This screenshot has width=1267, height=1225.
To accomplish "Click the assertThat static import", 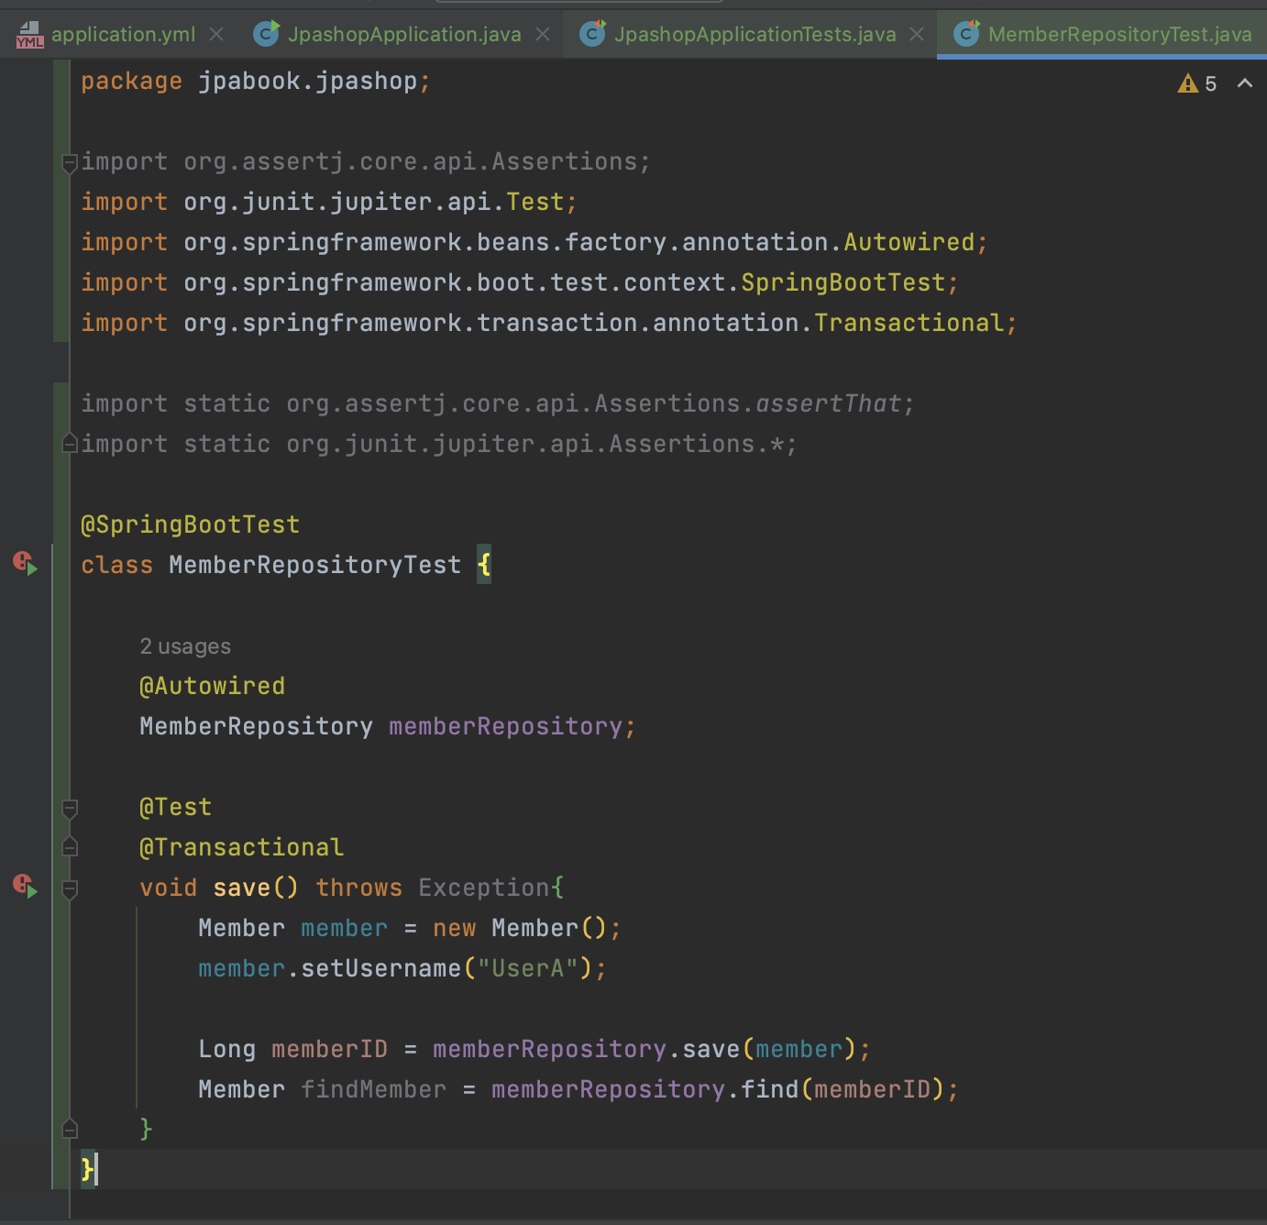I will point(829,403).
